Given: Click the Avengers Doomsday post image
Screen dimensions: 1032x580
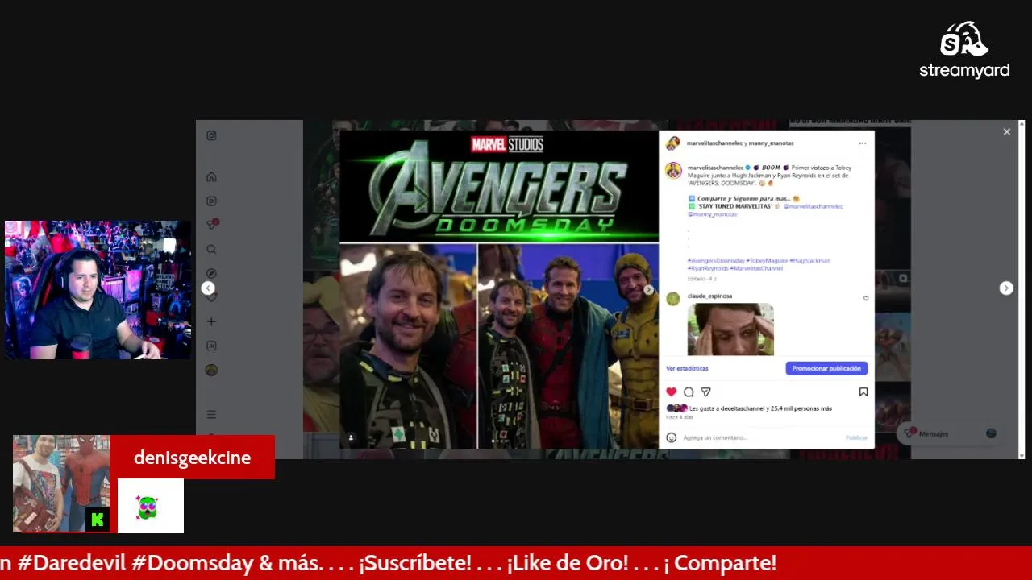Looking at the screenshot, I should pyautogui.click(x=499, y=289).
